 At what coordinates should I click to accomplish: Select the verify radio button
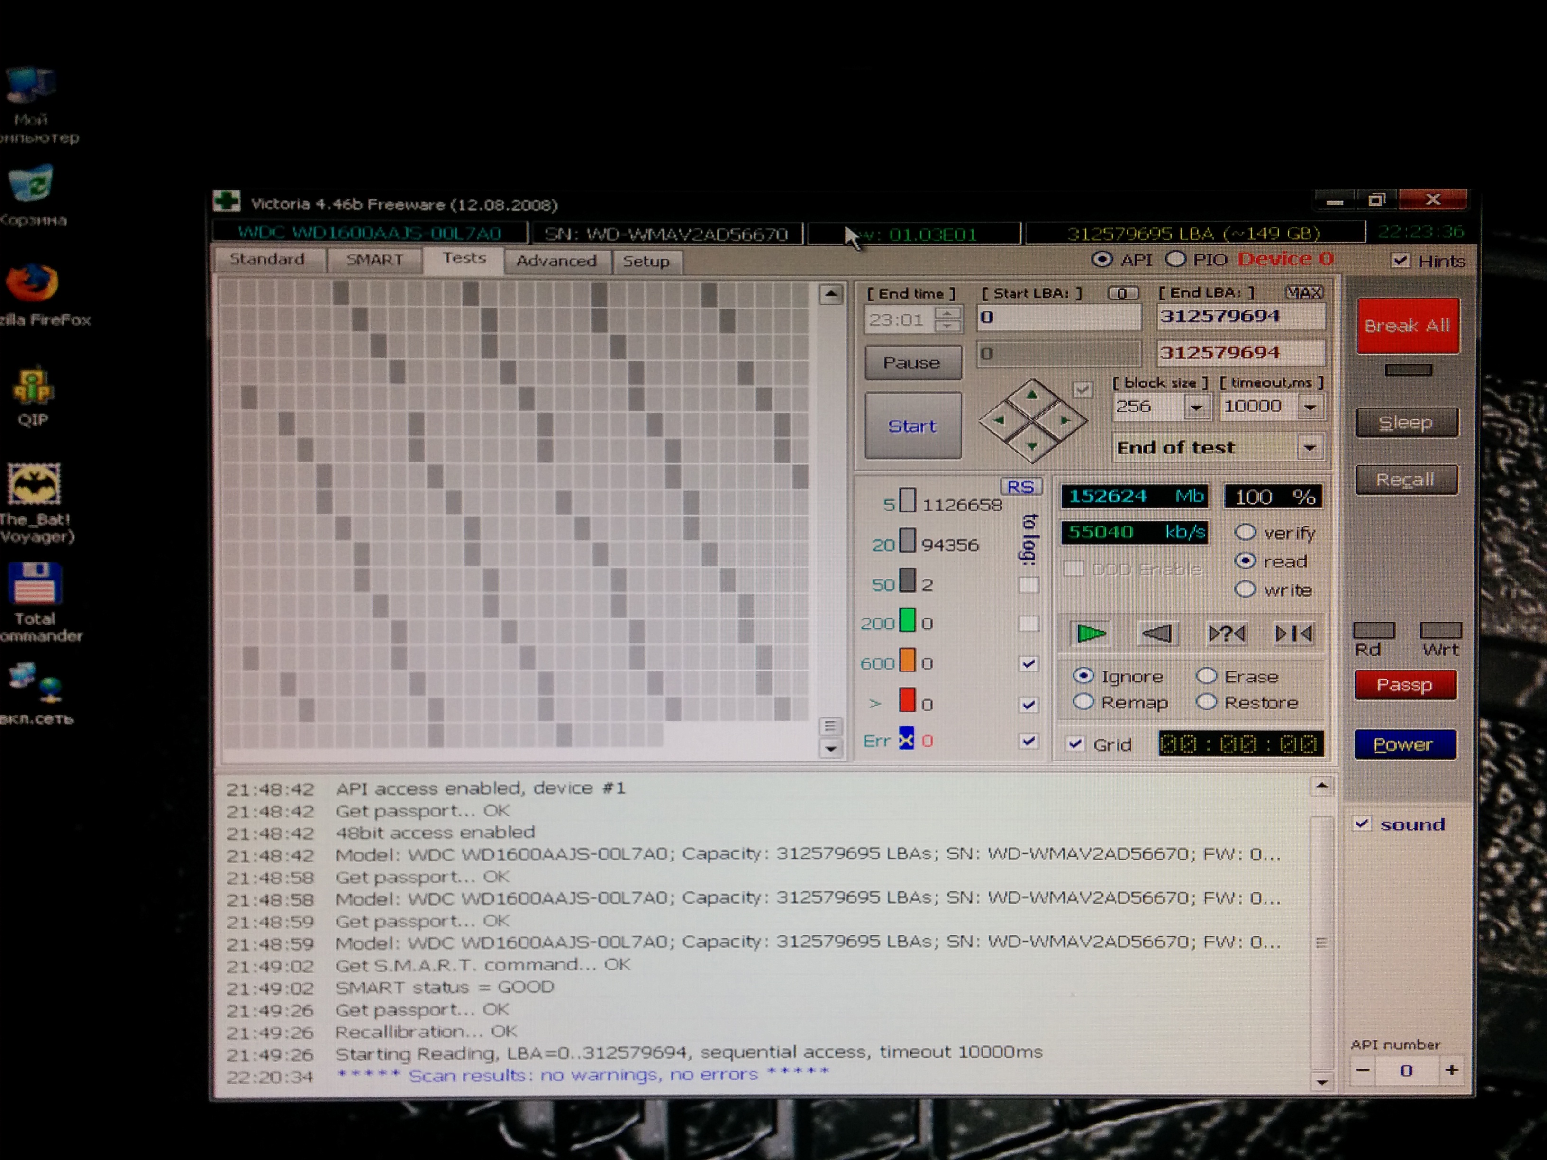click(x=1245, y=532)
